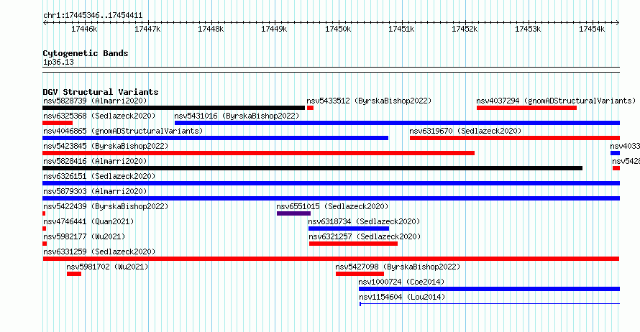Click the 17449k ruler tick label
This screenshot has height=332, width=640.
pos(274,29)
